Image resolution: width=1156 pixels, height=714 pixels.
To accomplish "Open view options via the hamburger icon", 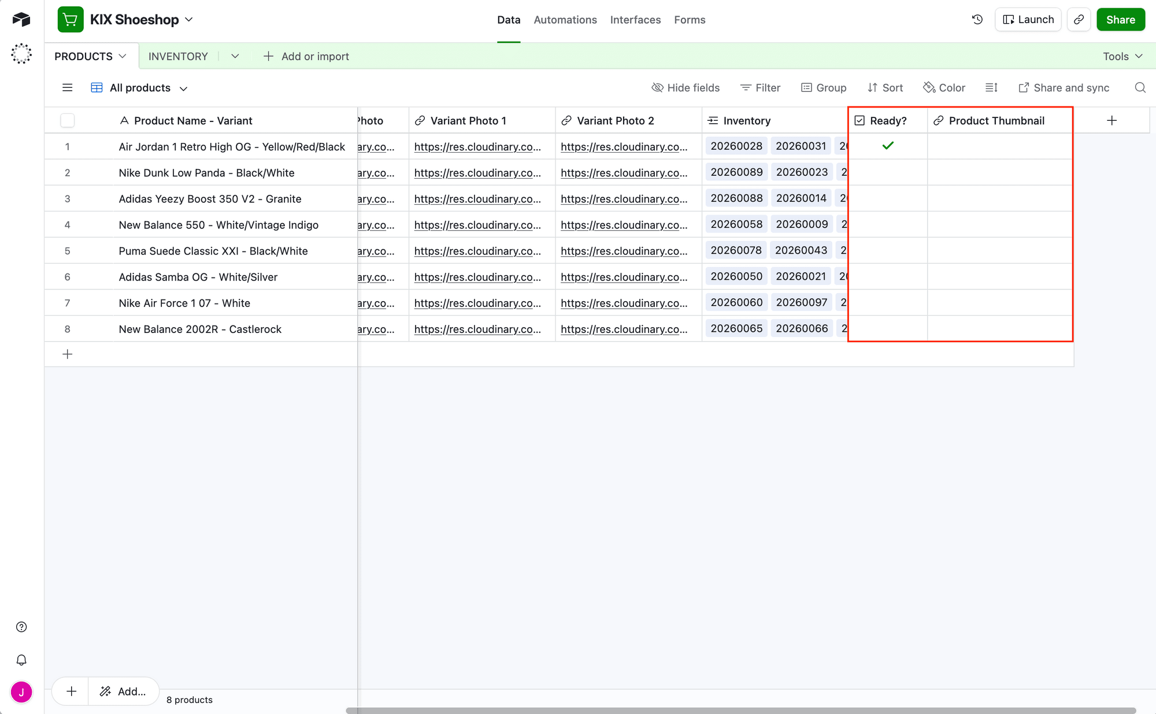I will click(67, 87).
